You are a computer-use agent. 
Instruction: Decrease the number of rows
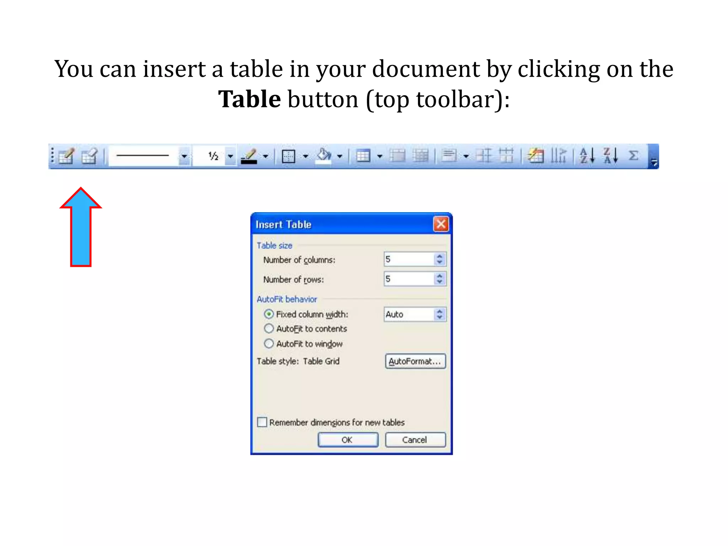pyautogui.click(x=440, y=282)
